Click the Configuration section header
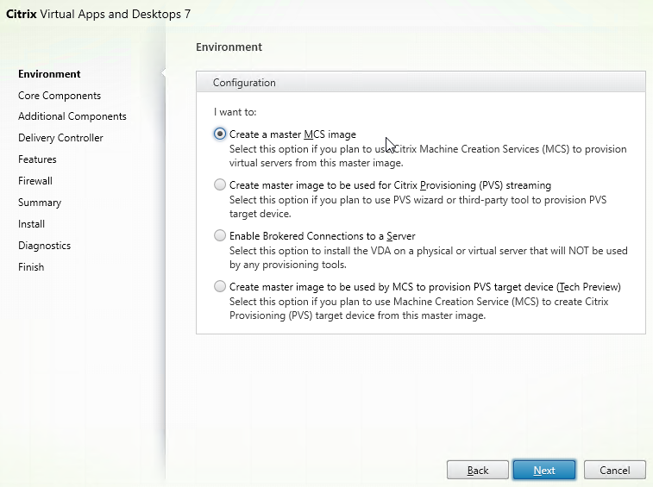Screen dimensions: 653x487 coord(421,83)
